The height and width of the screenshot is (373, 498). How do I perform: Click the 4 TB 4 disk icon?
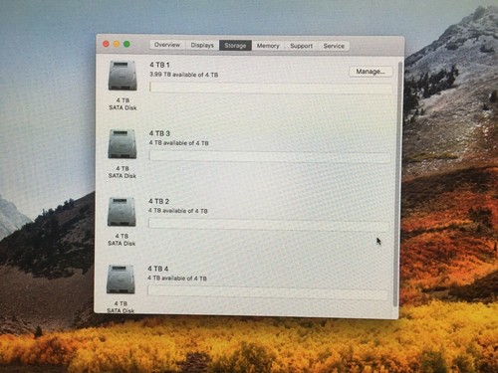121,280
